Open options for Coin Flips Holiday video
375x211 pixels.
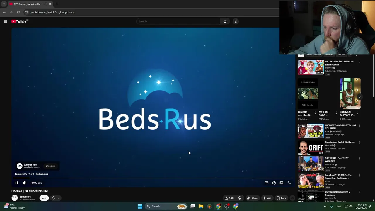tap(359, 62)
